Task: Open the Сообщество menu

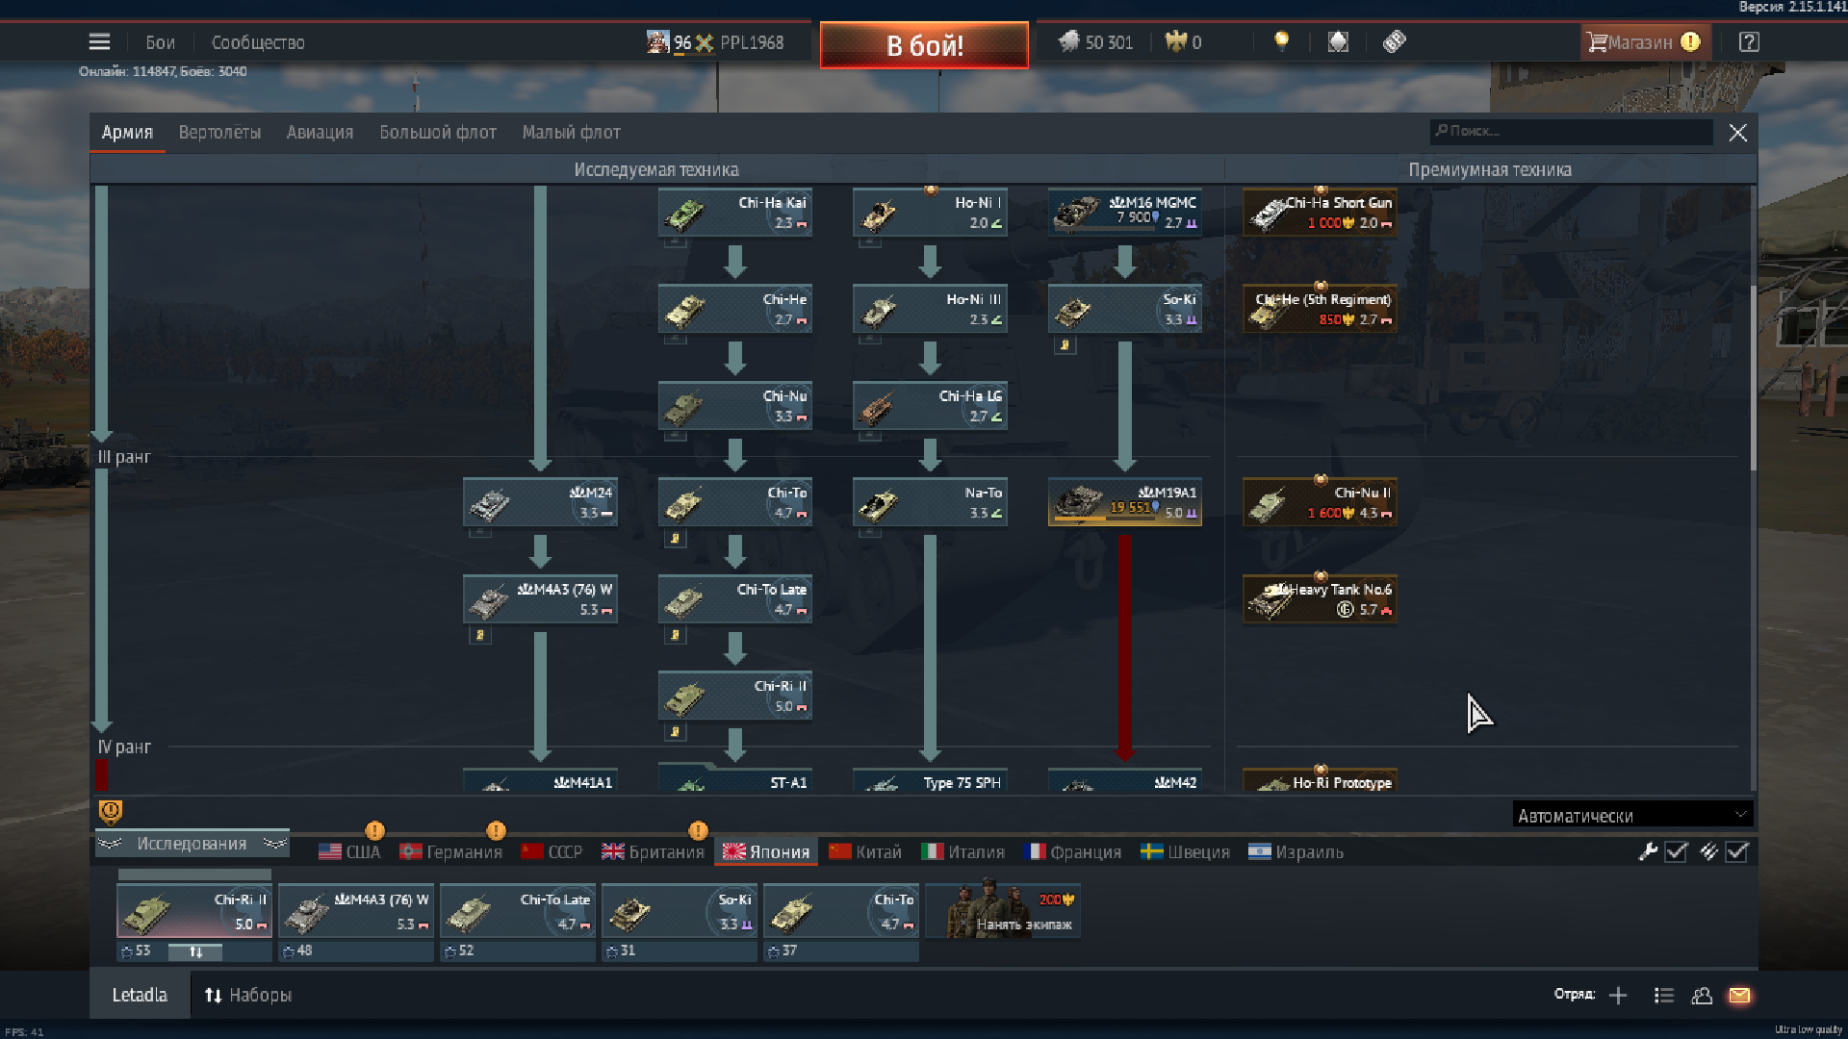Action: click(258, 42)
